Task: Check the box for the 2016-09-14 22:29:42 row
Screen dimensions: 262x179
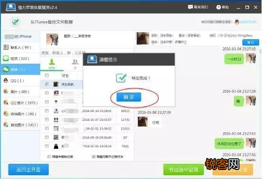Action: coord(47,111)
